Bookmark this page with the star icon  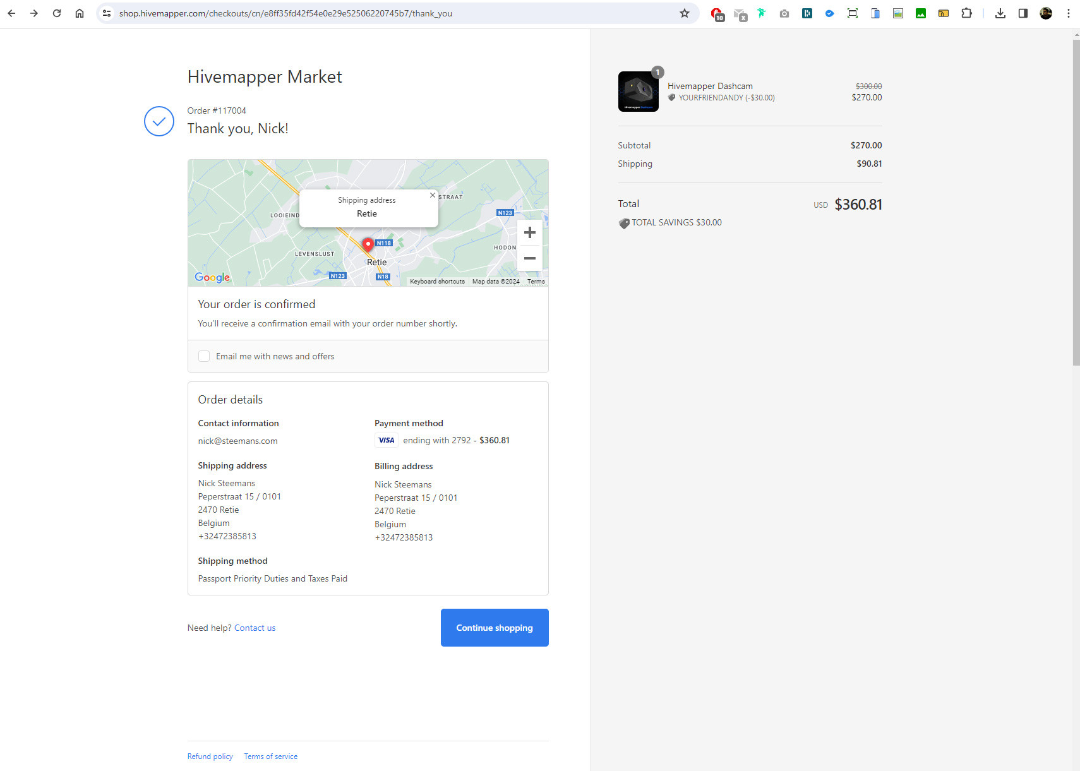pos(685,13)
